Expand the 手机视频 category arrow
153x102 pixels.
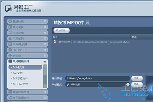click(x=45, y=33)
